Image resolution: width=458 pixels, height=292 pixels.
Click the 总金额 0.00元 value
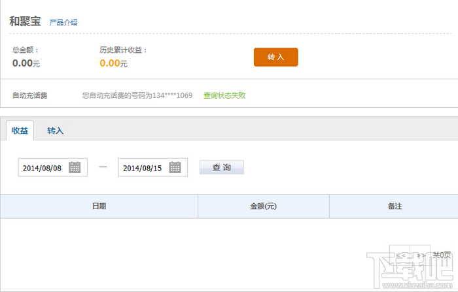click(x=26, y=63)
